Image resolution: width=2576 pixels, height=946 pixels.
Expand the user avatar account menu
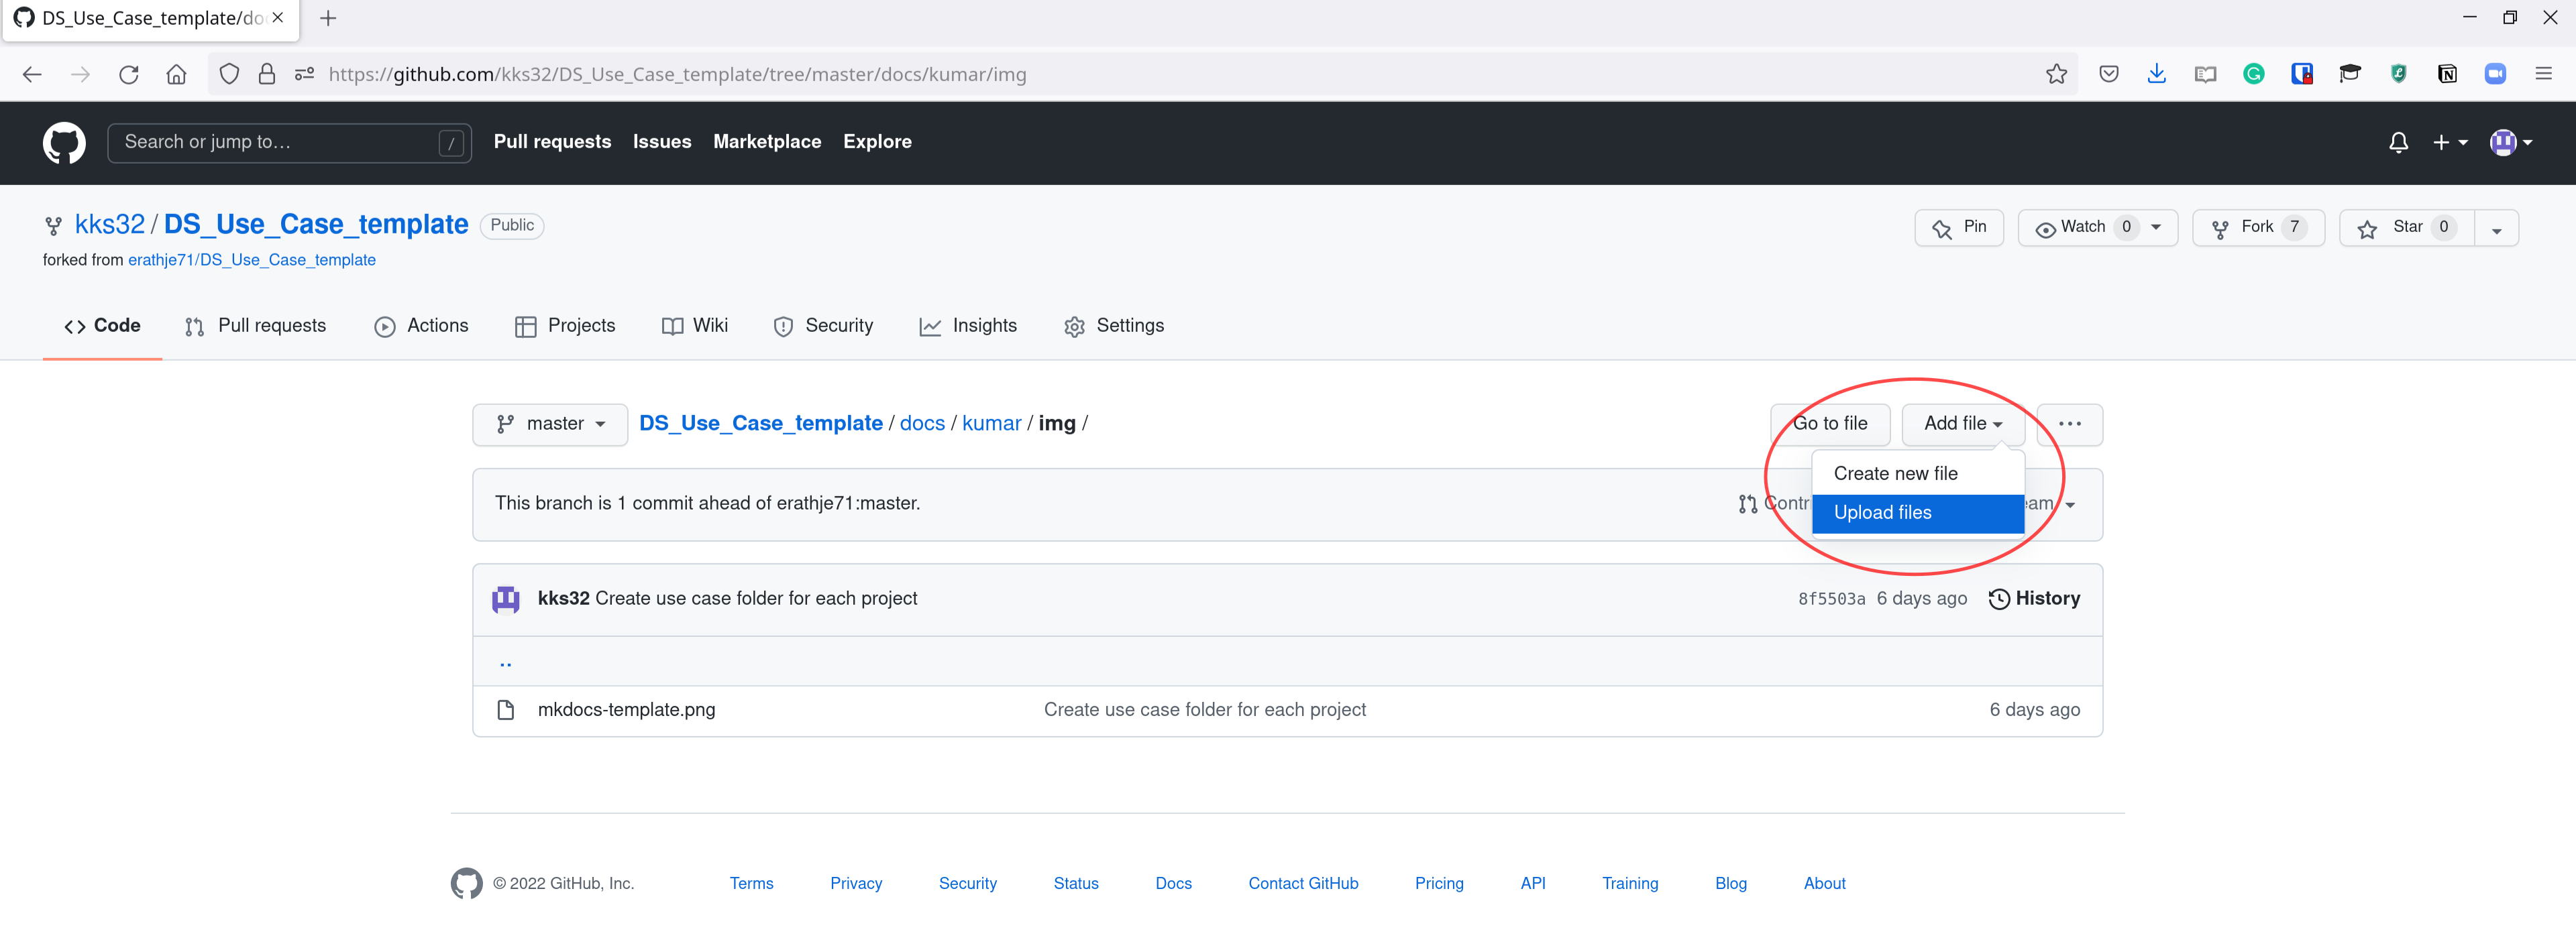2510,142
